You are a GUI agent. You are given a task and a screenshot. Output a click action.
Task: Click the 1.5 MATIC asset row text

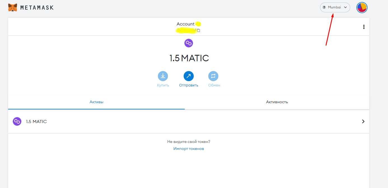pos(36,122)
